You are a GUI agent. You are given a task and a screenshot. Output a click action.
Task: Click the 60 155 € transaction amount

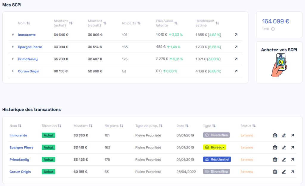80,172
